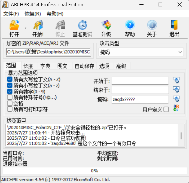189x183 pixels.
Task: Expand the 攻击类型 dropdown showing 掩码
Action: pos(141,52)
